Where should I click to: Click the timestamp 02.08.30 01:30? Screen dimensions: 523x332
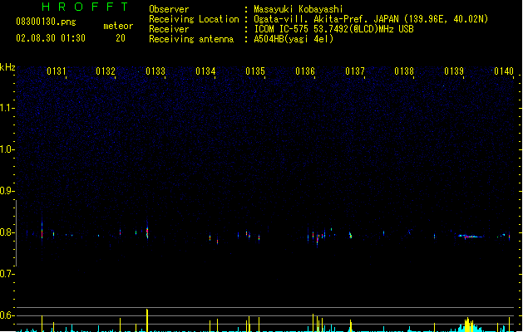pos(51,38)
